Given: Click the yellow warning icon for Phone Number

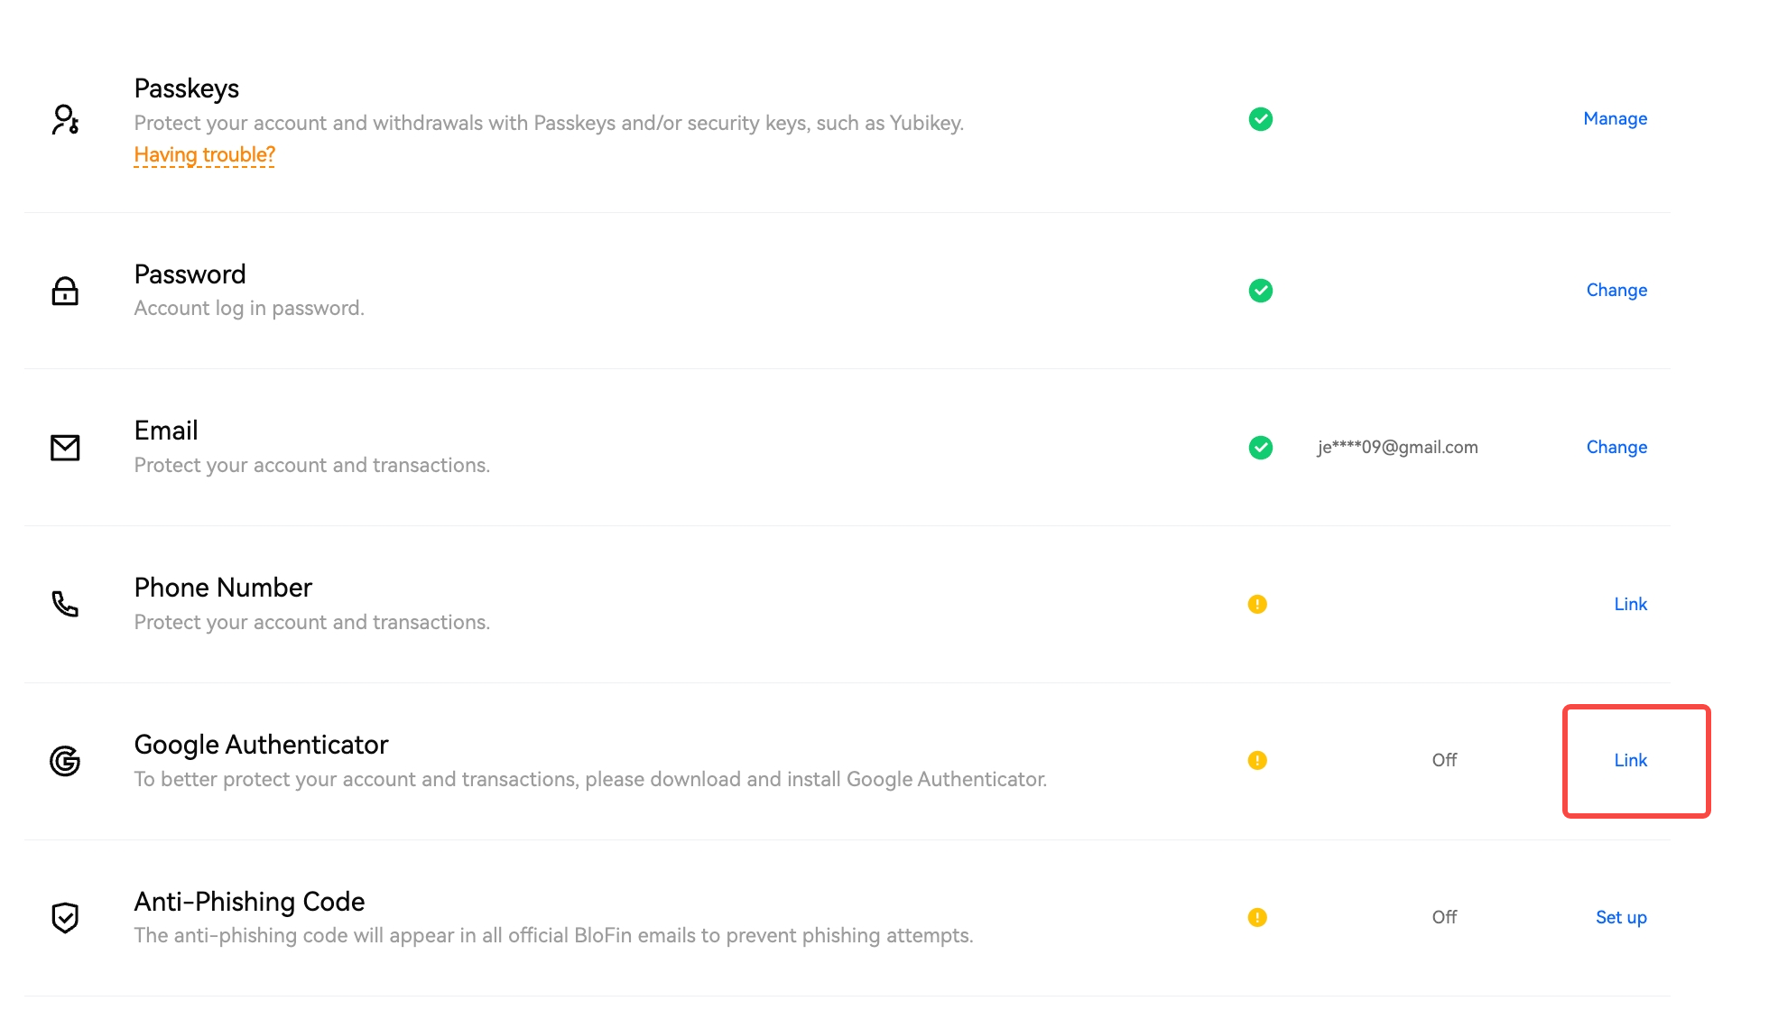Looking at the screenshot, I should [1257, 604].
